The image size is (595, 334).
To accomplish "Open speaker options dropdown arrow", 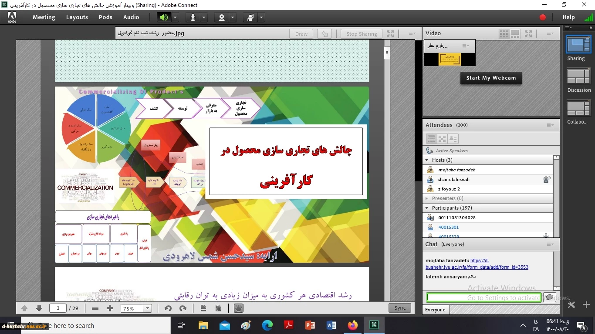I will [175, 17].
